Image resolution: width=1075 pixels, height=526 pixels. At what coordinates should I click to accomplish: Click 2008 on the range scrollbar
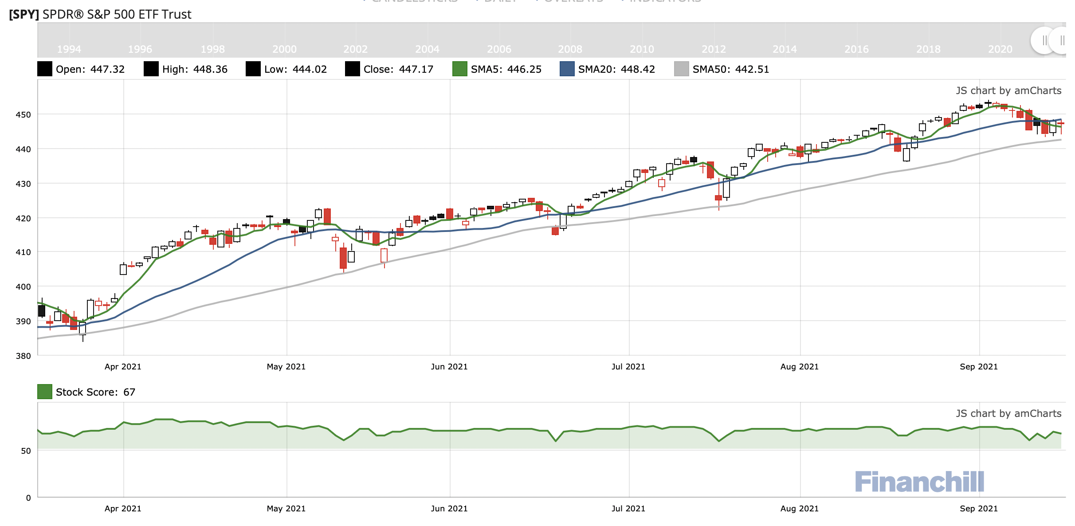(x=570, y=49)
